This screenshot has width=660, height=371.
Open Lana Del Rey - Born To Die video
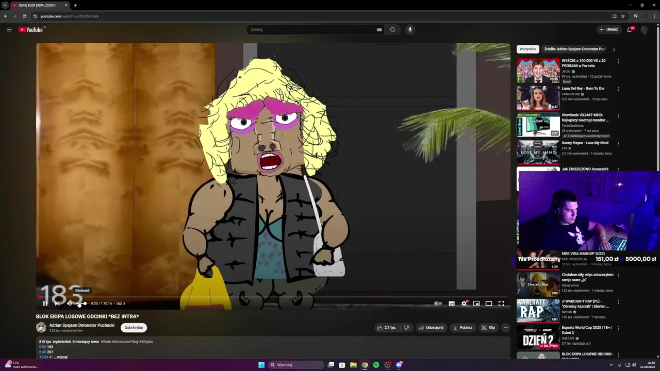pos(583,89)
